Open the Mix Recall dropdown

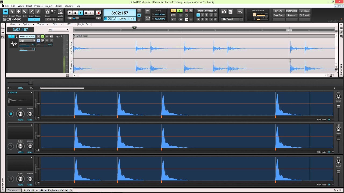232,19
